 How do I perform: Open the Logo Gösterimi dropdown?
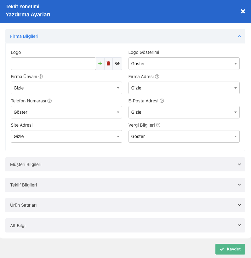(184, 64)
